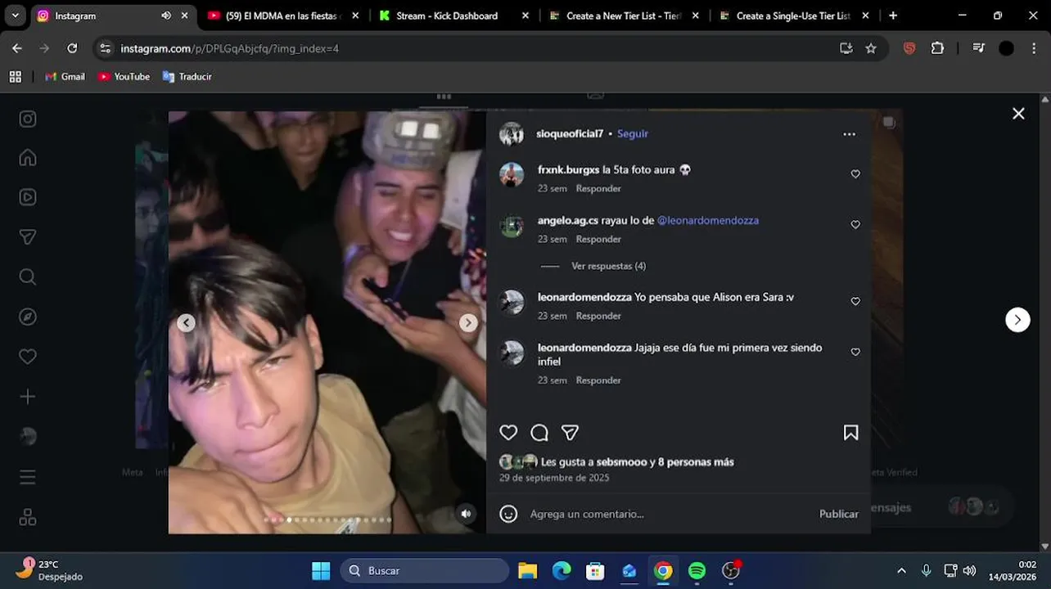The image size is (1051, 589).
Task: Open Messages paper-plane icon in sidebar
Action: click(x=28, y=237)
